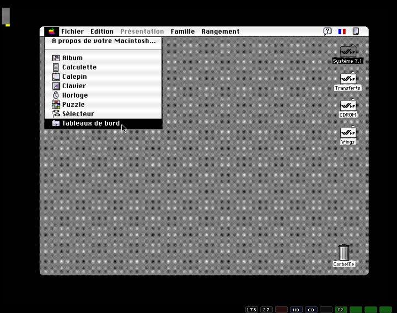The width and height of the screenshot is (397, 313).
Task: Click the Tableaux de bord folder icon
Action: (x=56, y=123)
